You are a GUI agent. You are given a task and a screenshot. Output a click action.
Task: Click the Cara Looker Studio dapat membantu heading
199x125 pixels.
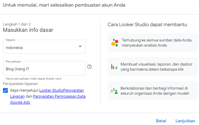pyautogui.click(x=147, y=25)
